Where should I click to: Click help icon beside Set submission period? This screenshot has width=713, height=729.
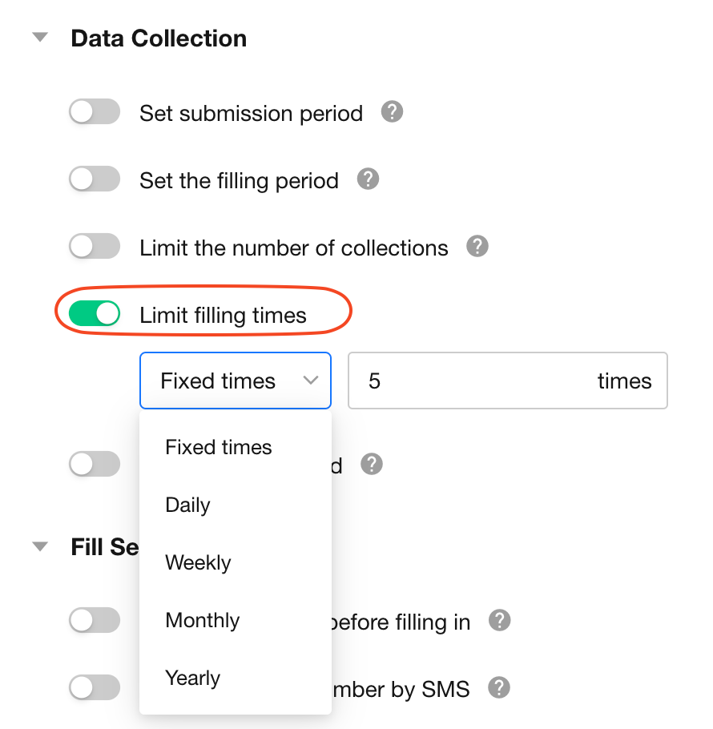coord(392,112)
